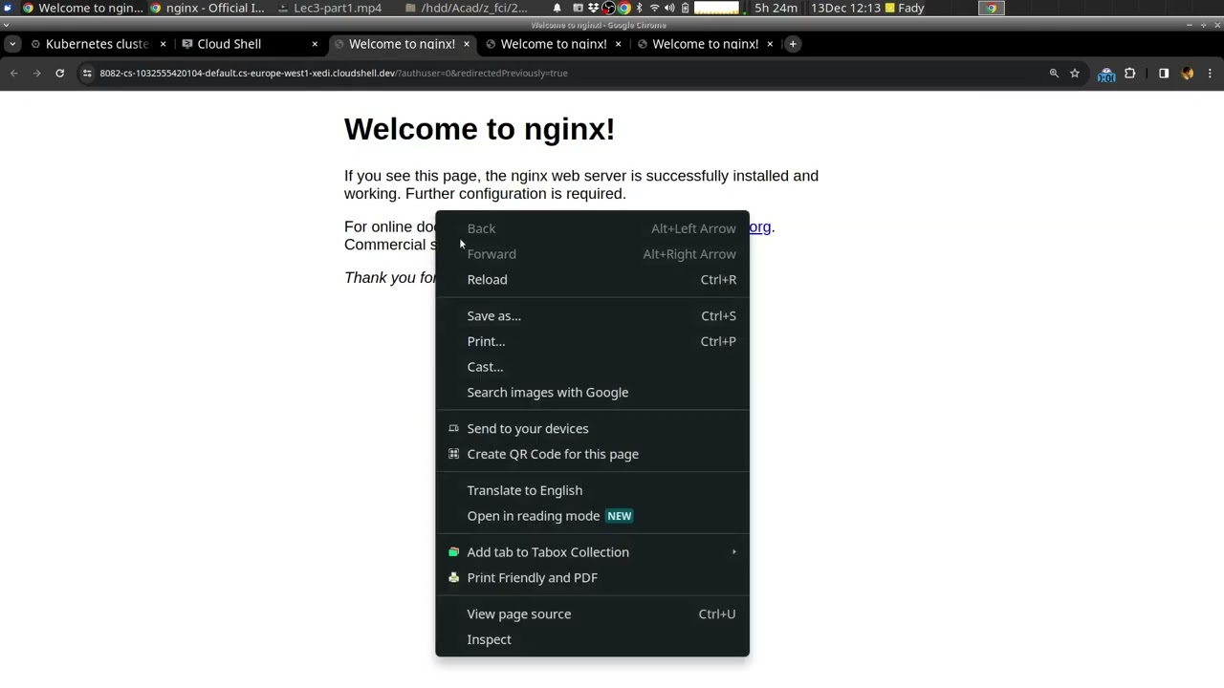This screenshot has height=688, width=1224.
Task: Click the Chrome reload button in toolbar
Action: tap(59, 73)
